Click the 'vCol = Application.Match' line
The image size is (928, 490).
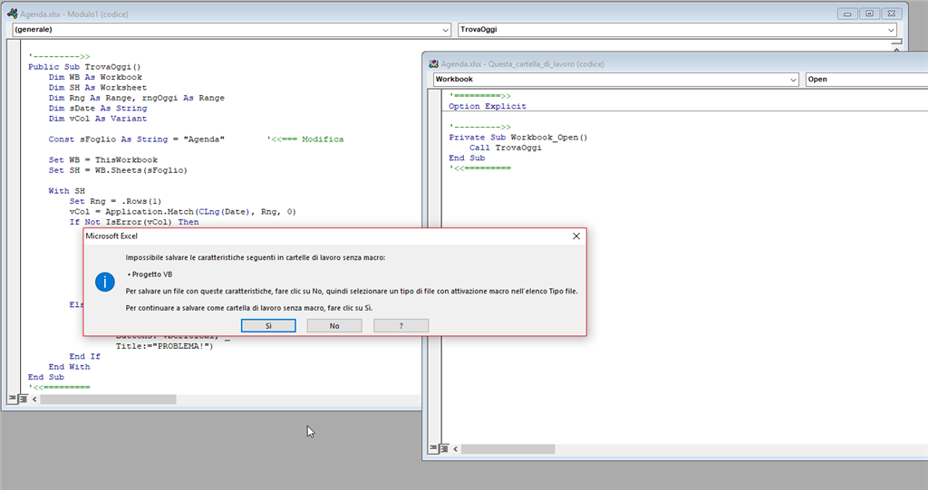pyautogui.click(x=182, y=212)
